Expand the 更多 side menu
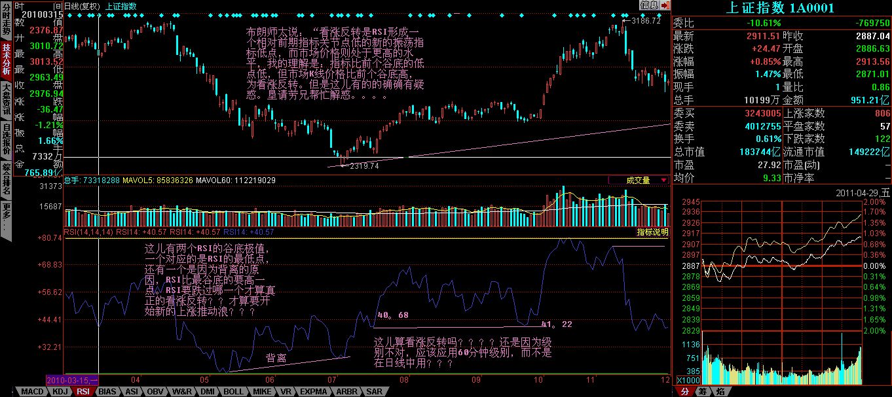Screen dimensions: 892x397 (6, 213)
